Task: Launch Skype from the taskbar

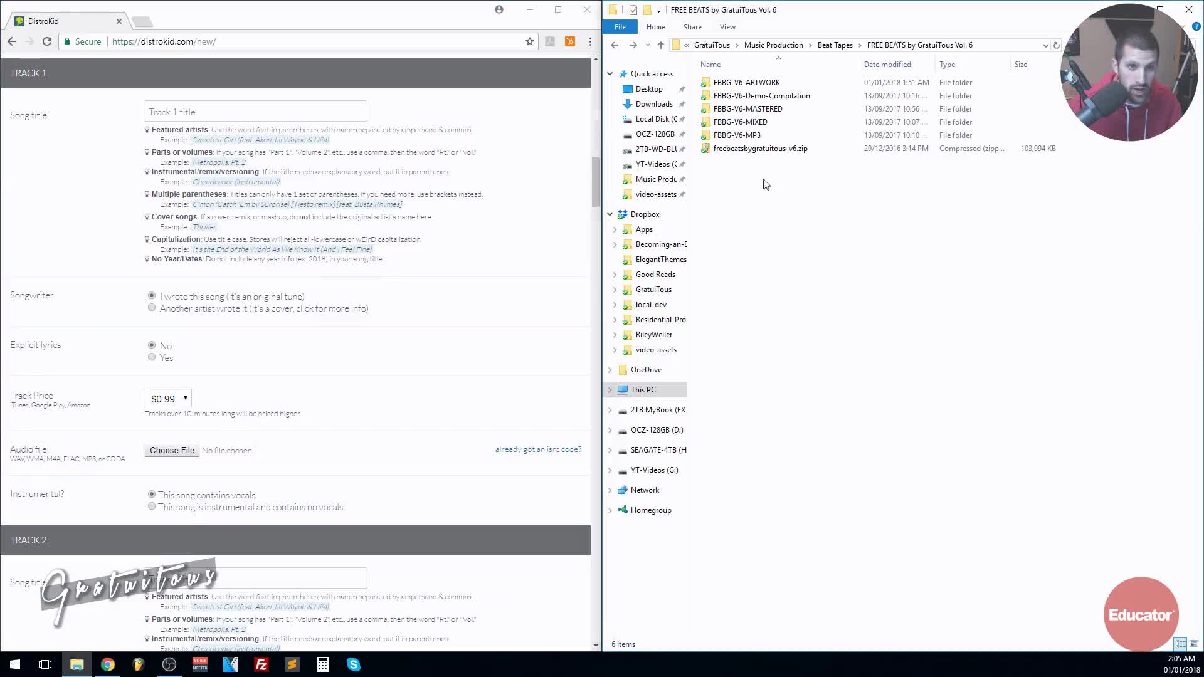Action: [354, 664]
